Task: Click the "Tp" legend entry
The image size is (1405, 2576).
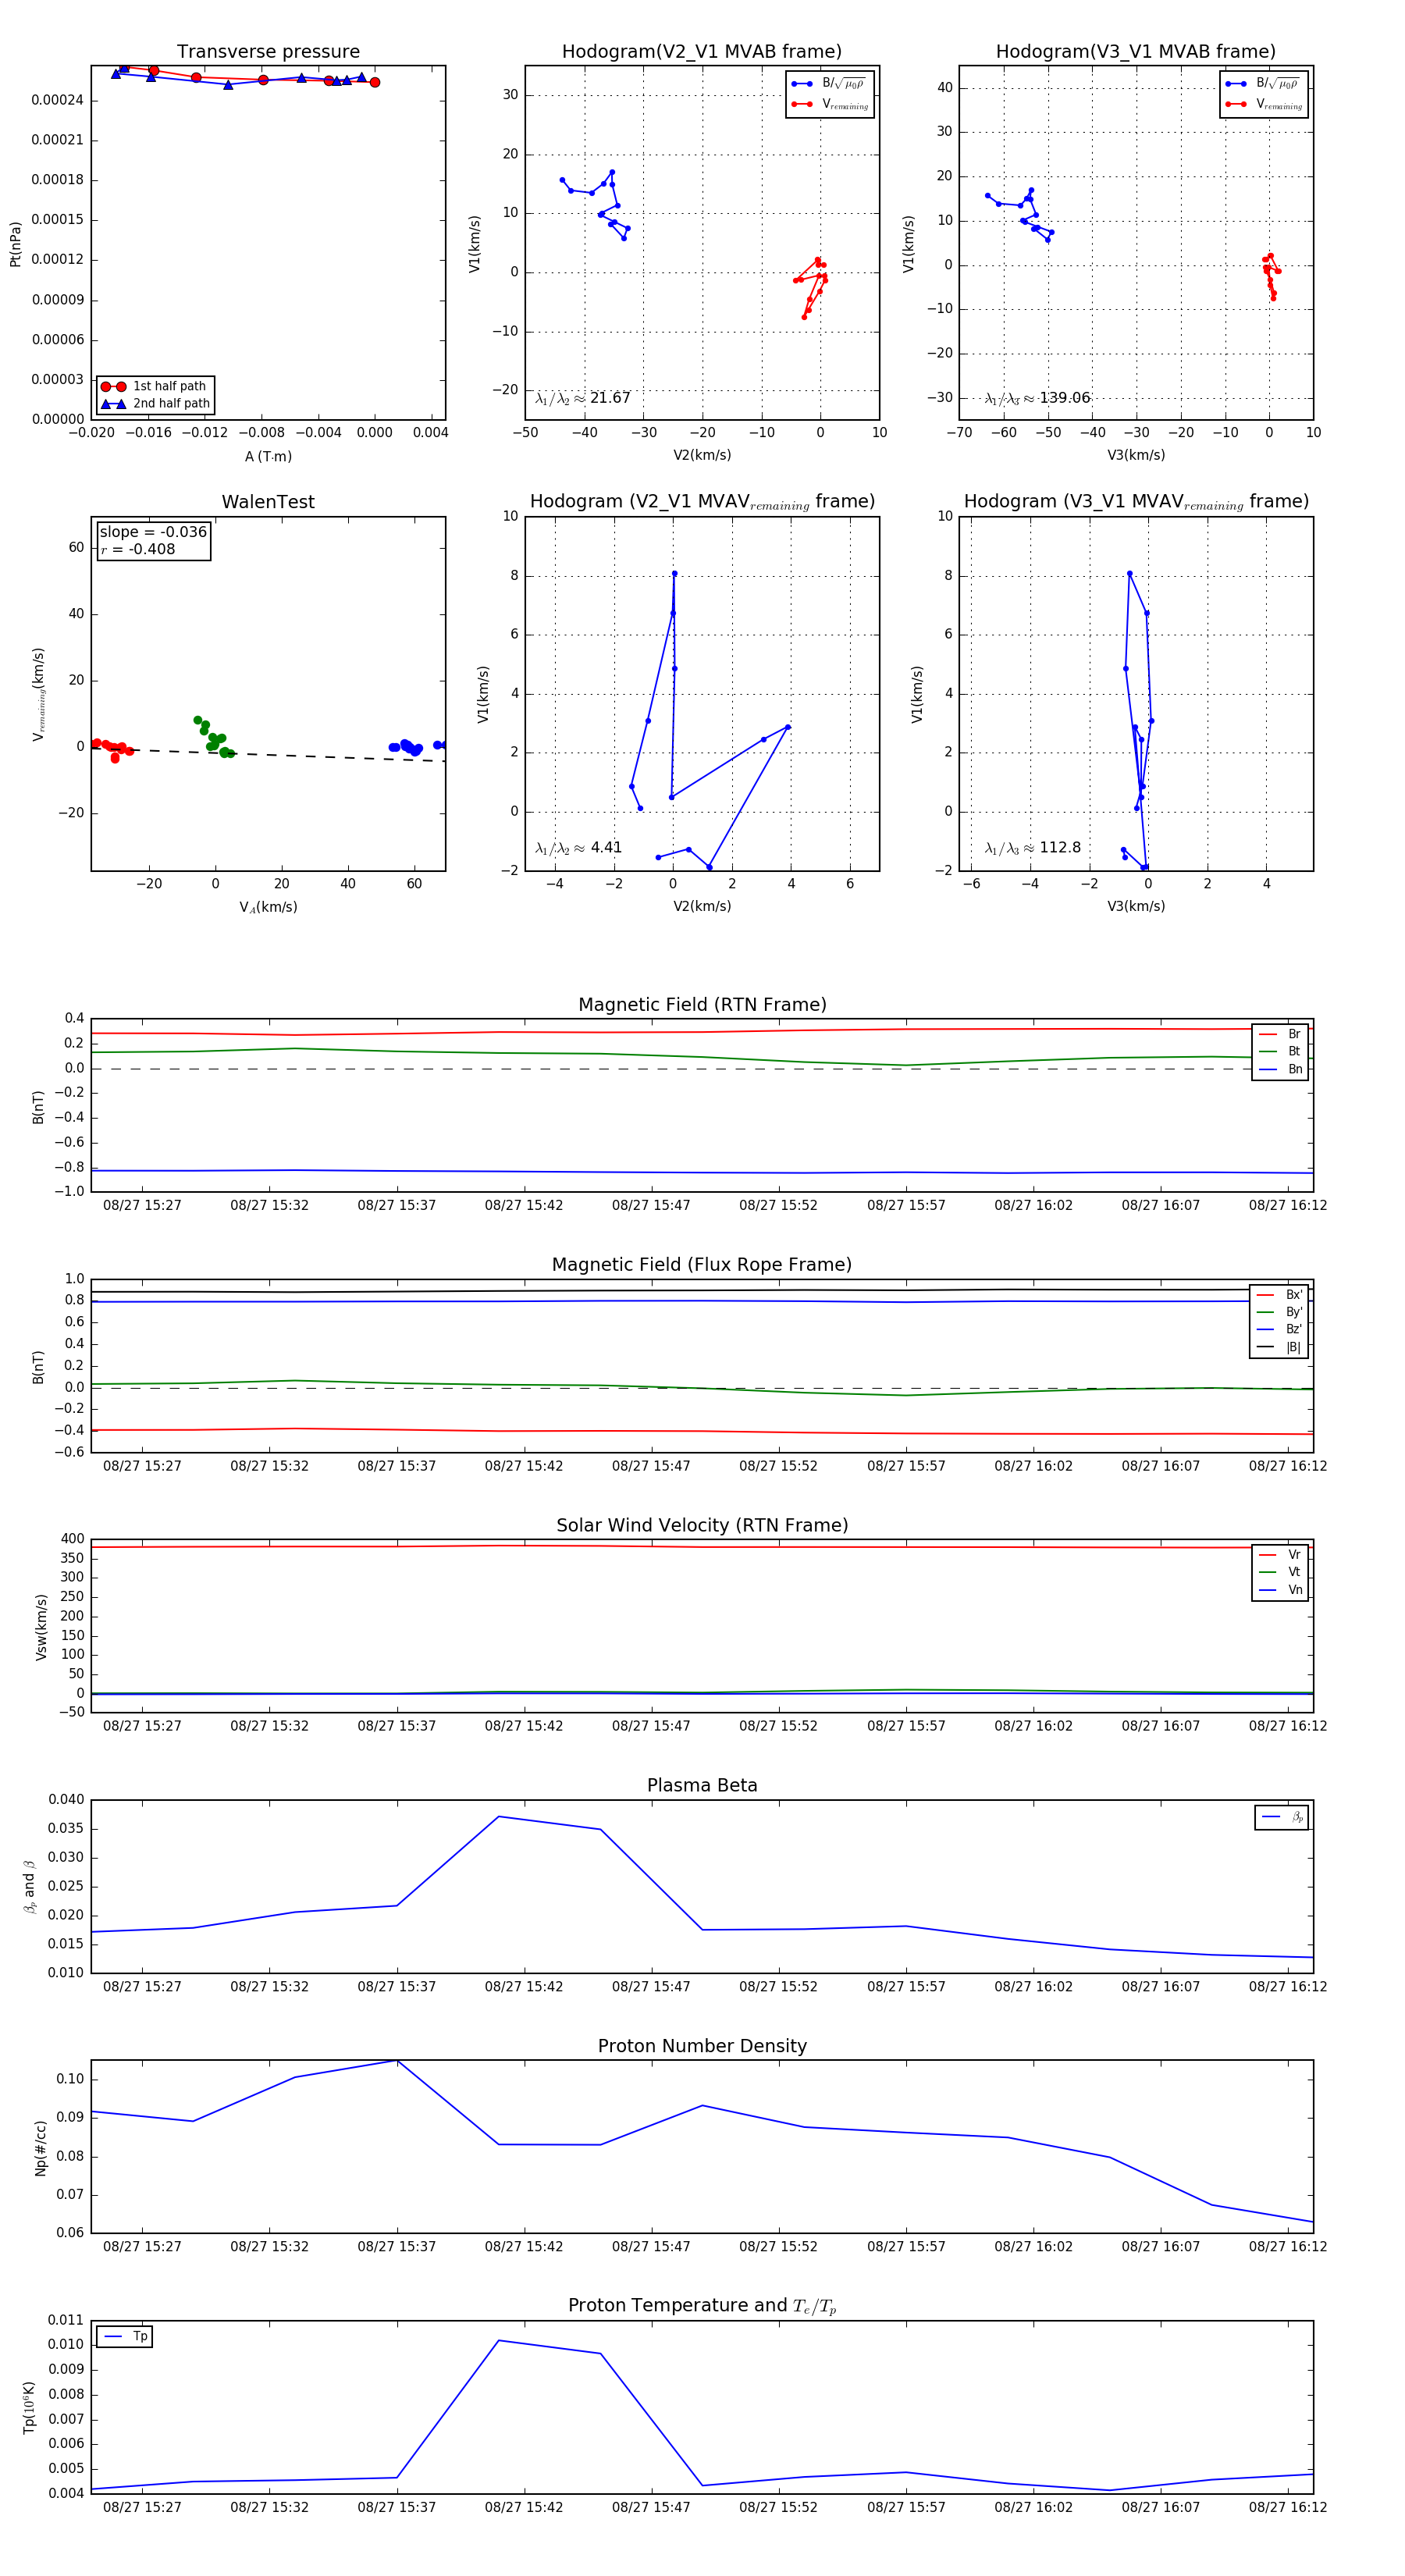Action: tap(125, 2337)
